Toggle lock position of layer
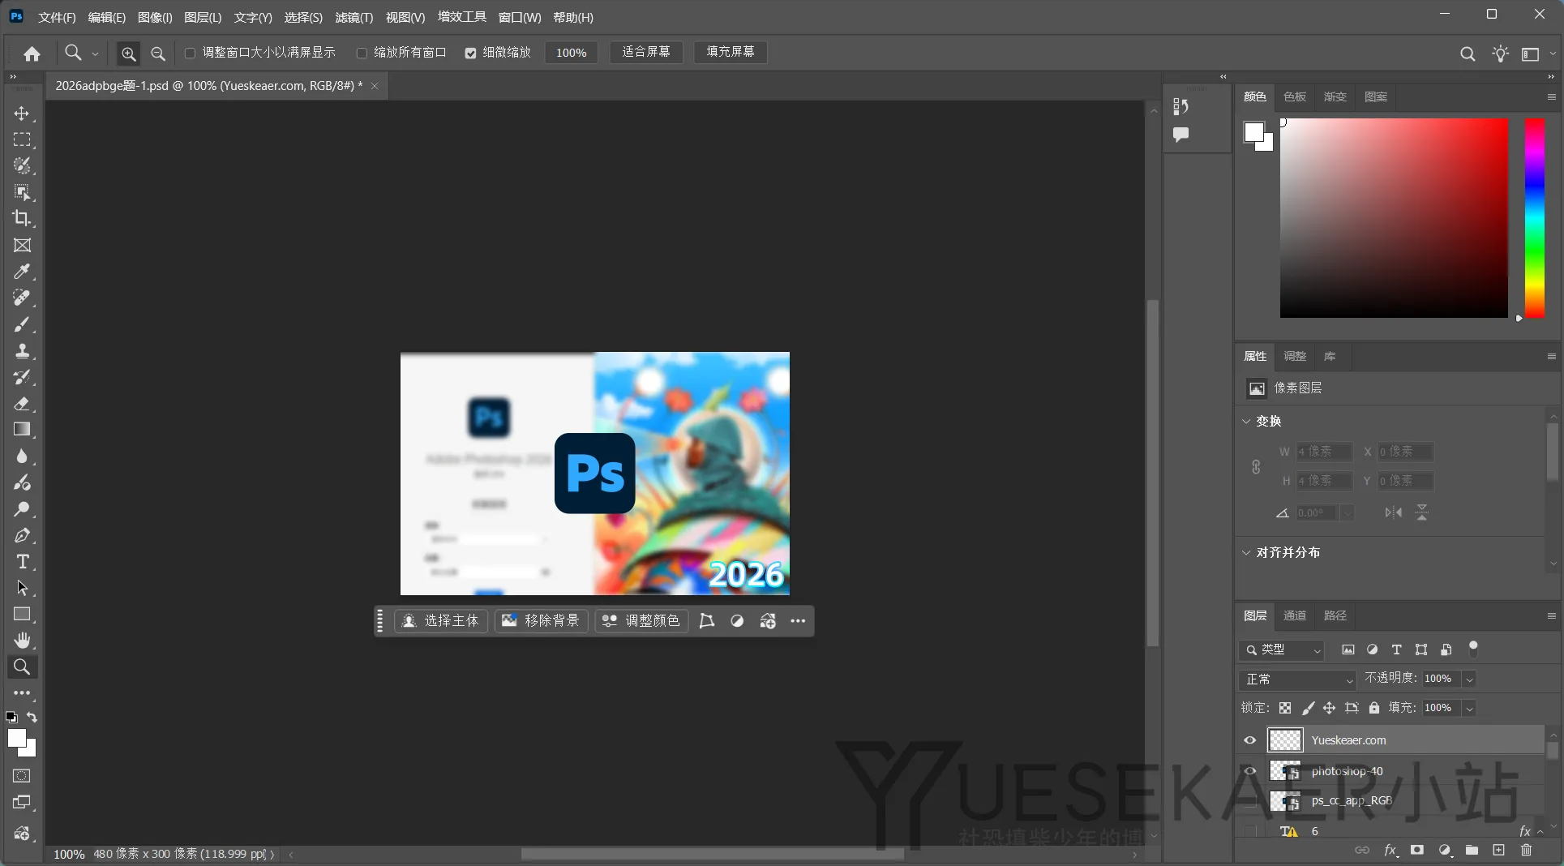The height and width of the screenshot is (866, 1564). [x=1329, y=708]
